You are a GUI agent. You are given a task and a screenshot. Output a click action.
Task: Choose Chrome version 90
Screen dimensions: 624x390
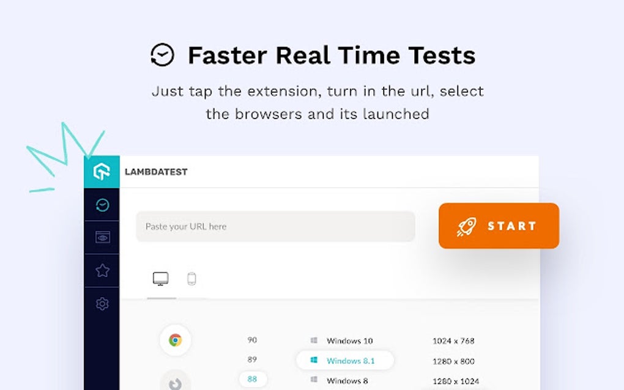(252, 340)
